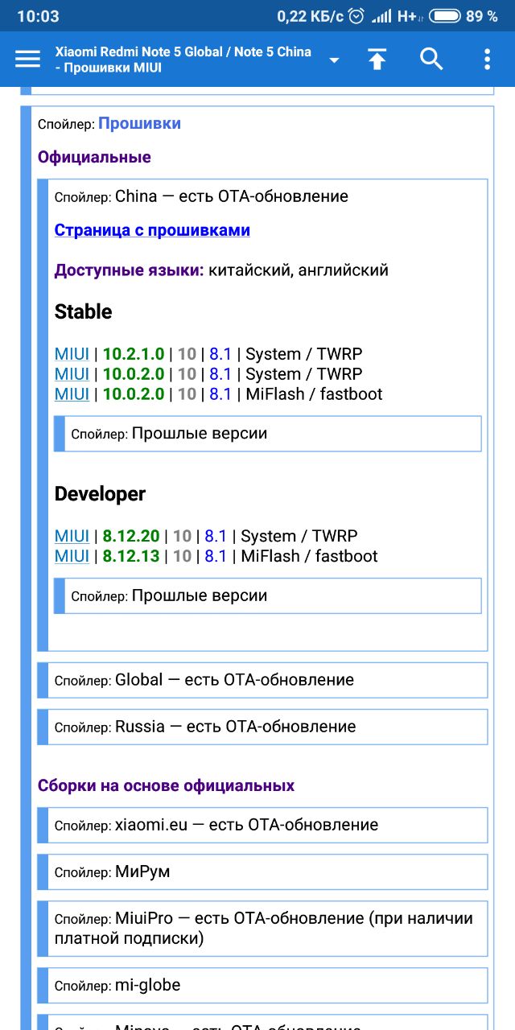Tap the Stable heading text
Screen dimensions: 515x1030
(x=83, y=311)
